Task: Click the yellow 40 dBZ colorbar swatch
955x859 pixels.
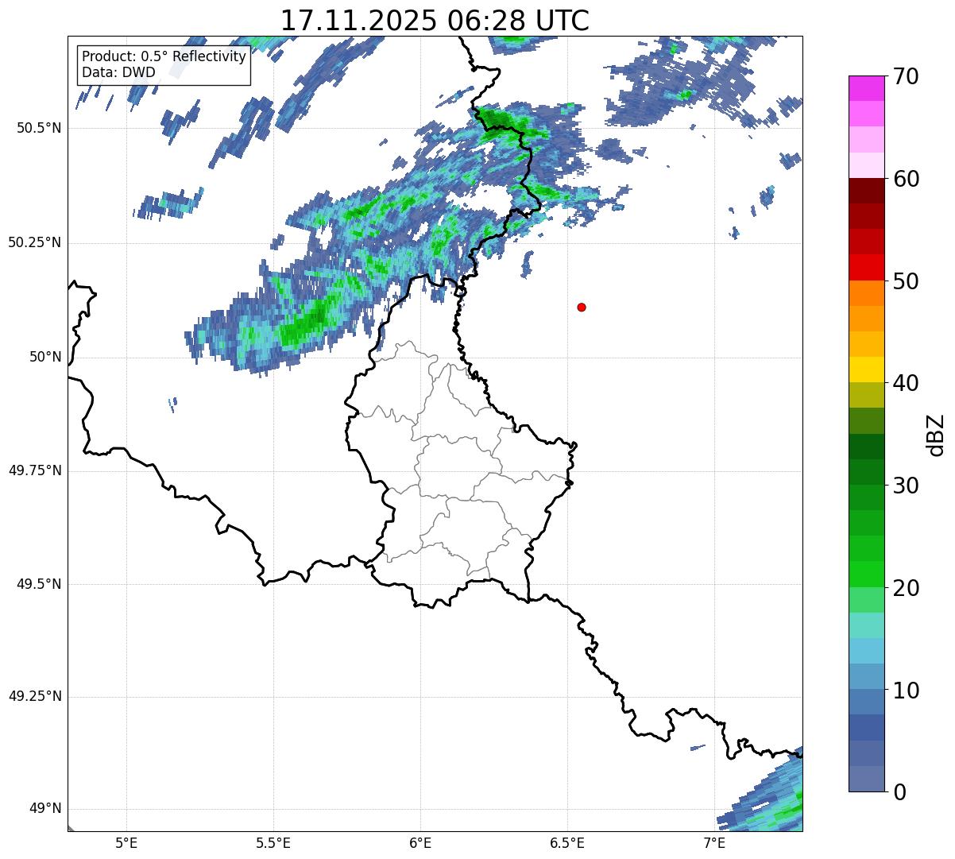Action: [866, 370]
